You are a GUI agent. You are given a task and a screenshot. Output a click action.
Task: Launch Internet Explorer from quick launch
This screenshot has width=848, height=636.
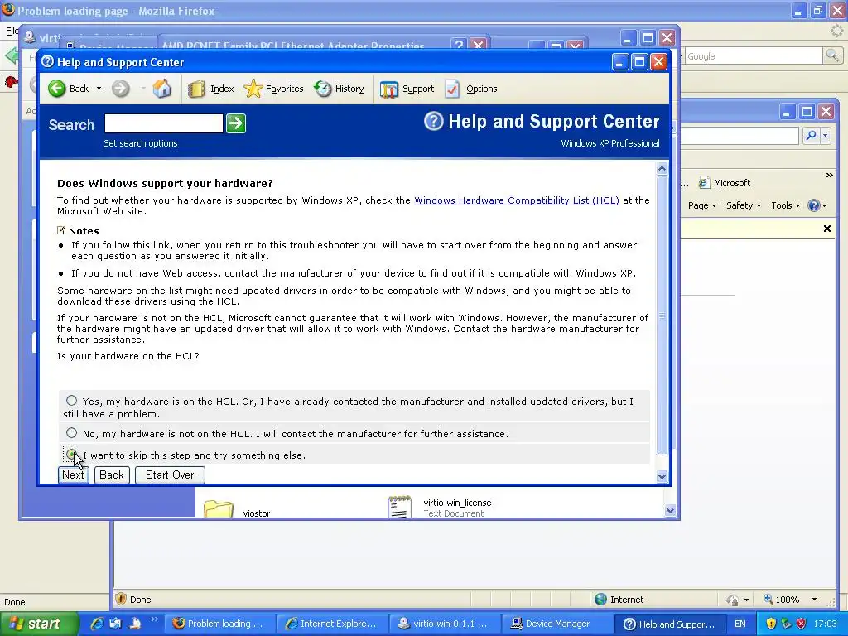(x=97, y=624)
